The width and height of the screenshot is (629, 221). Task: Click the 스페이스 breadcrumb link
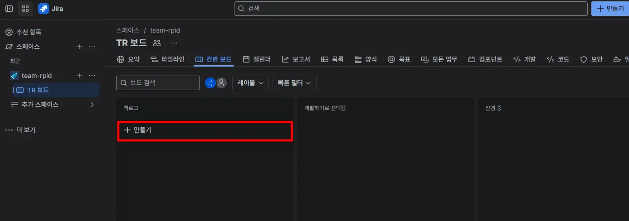click(128, 30)
